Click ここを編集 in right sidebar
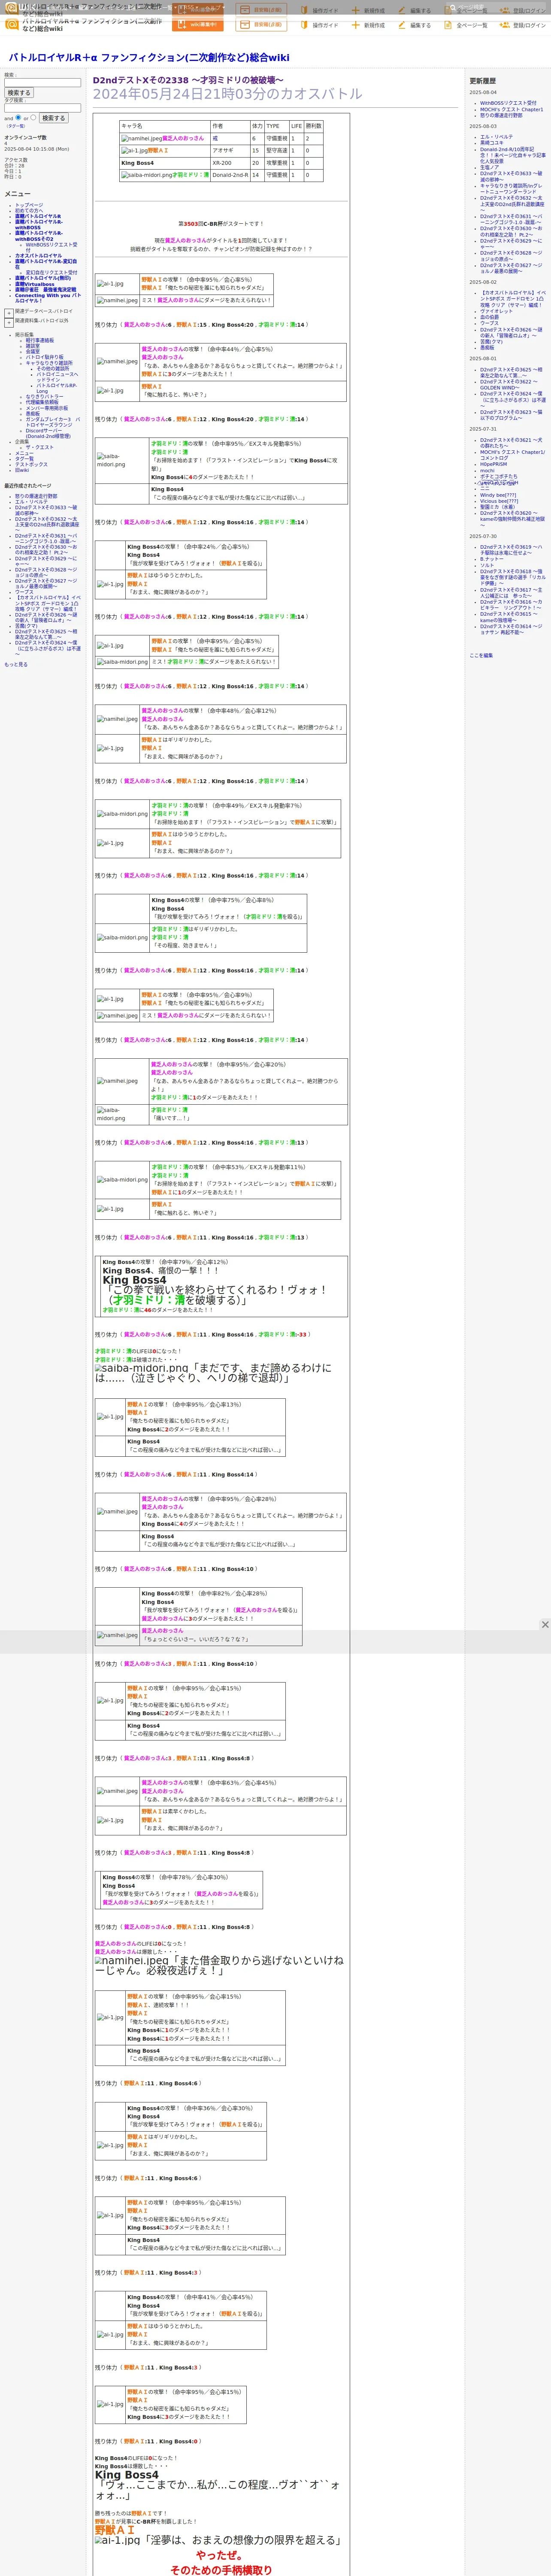This screenshot has height=2576, width=551. [481, 655]
